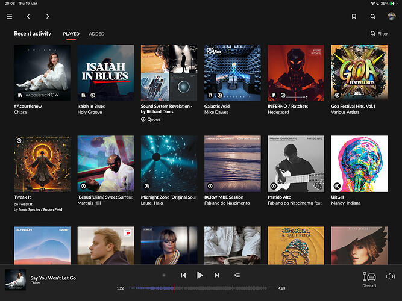Open the user profile avatar
The height and width of the screenshot is (301, 402).
(391, 16)
